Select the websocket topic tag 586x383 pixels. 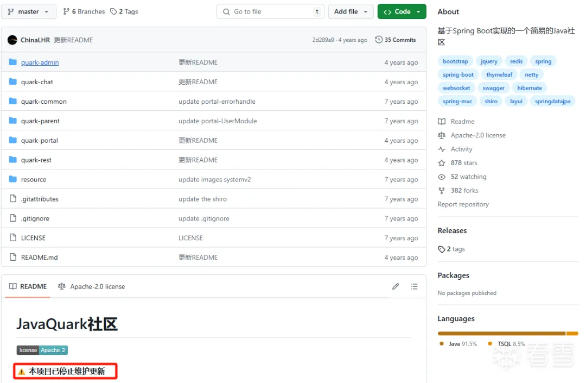(x=456, y=88)
